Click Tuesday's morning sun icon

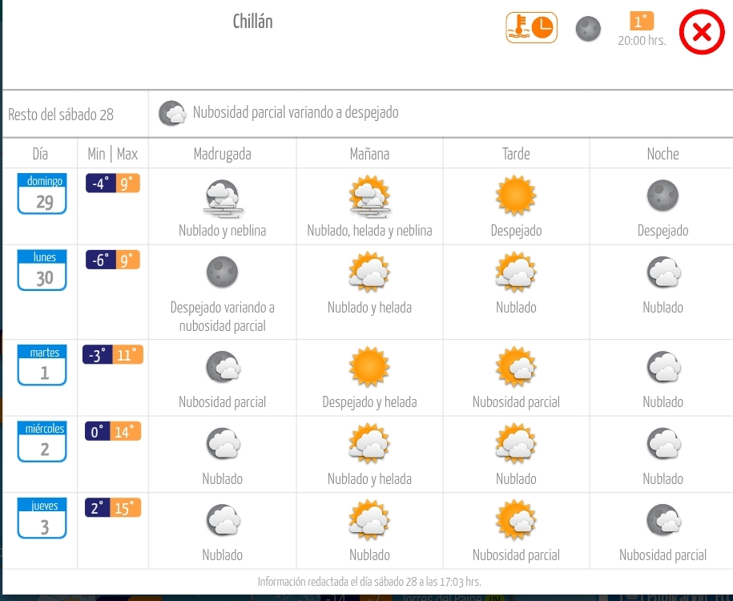click(369, 367)
